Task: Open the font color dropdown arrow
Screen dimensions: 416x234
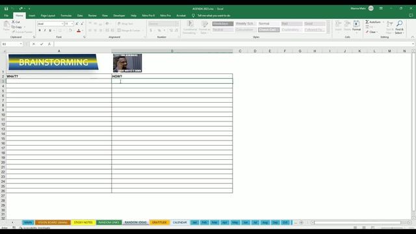Action: [83, 31]
